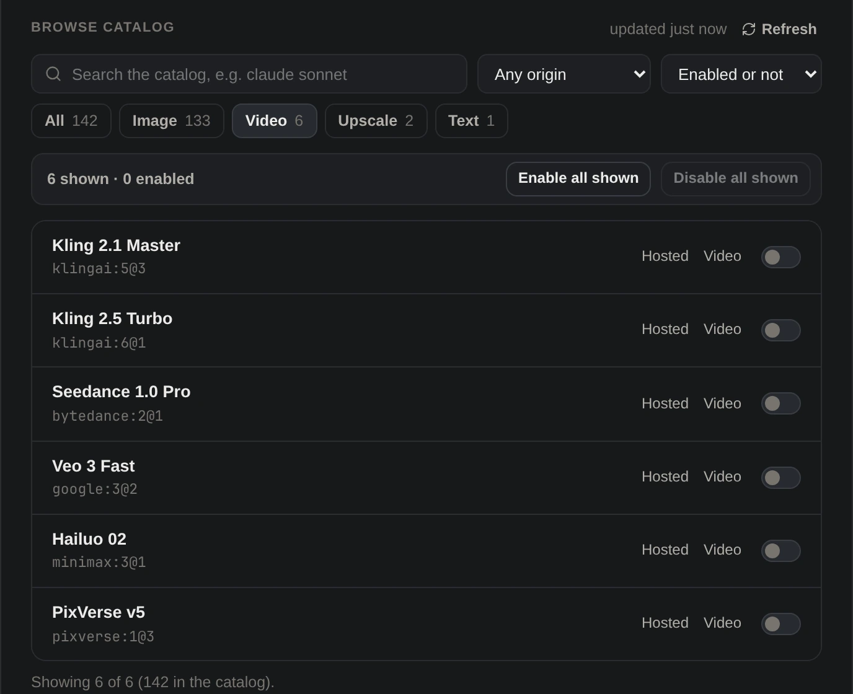Select the All 142 tab
Viewport: 853px width, 694px height.
coord(71,121)
